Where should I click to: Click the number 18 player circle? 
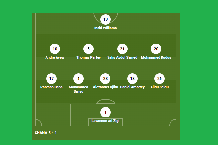(x=132, y=79)
